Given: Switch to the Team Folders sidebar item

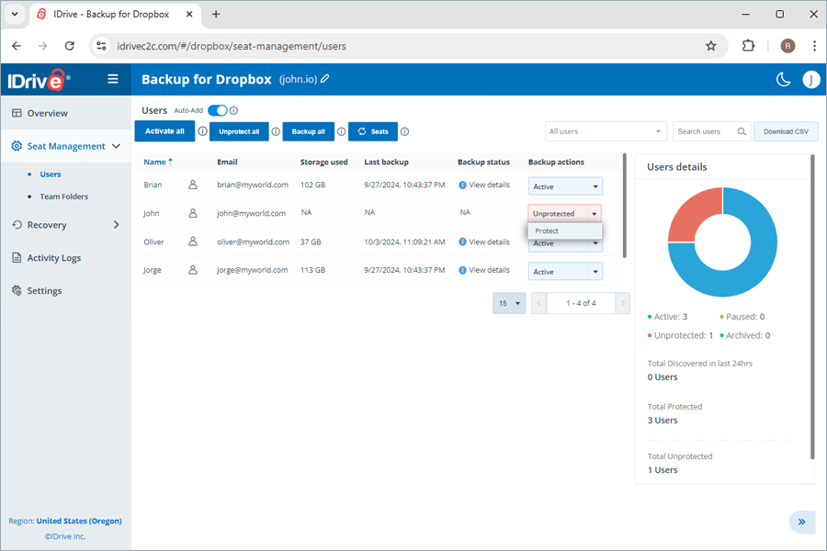Looking at the screenshot, I should pos(63,196).
